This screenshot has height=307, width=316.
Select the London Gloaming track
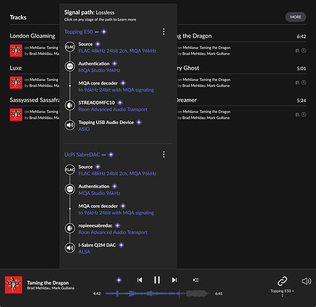[33, 36]
